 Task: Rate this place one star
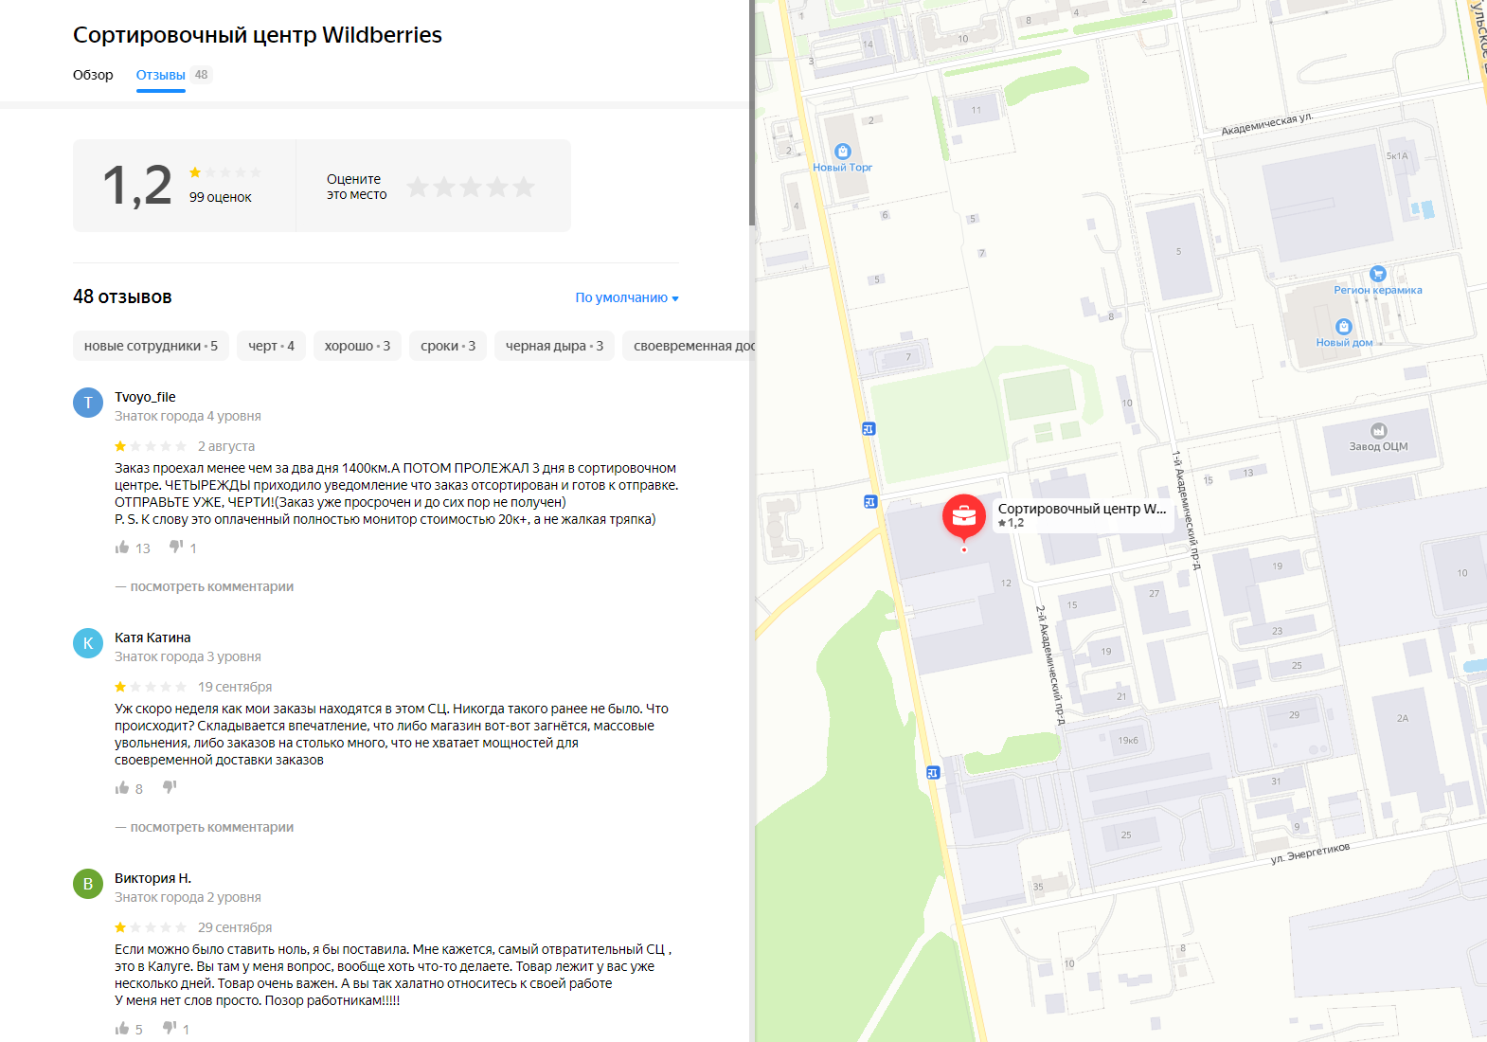418,188
